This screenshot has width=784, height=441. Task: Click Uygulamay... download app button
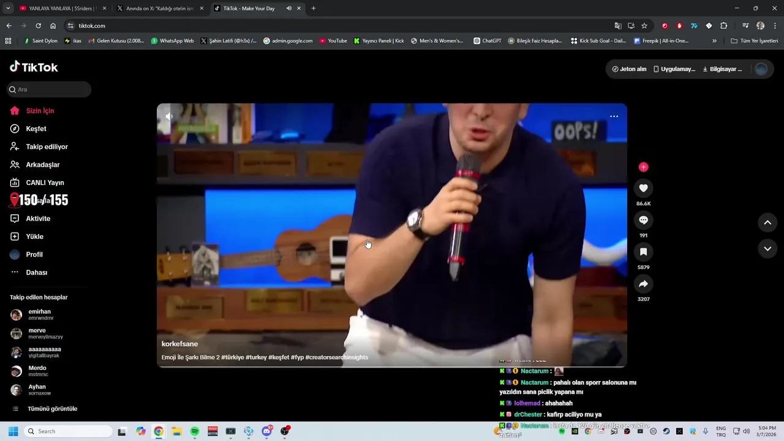pos(674,69)
